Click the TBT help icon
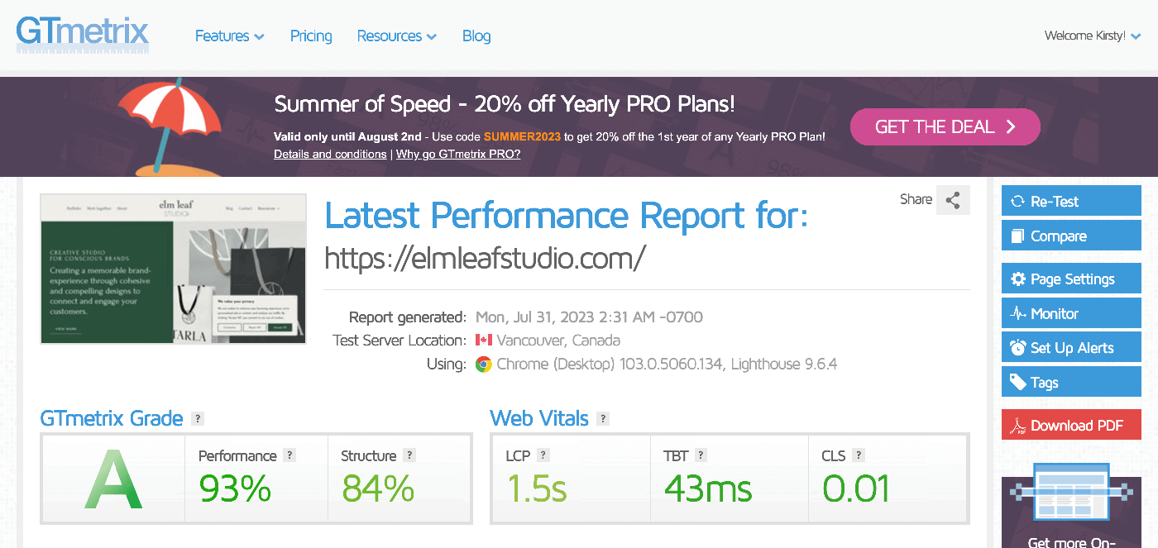1158x548 pixels. (x=701, y=455)
